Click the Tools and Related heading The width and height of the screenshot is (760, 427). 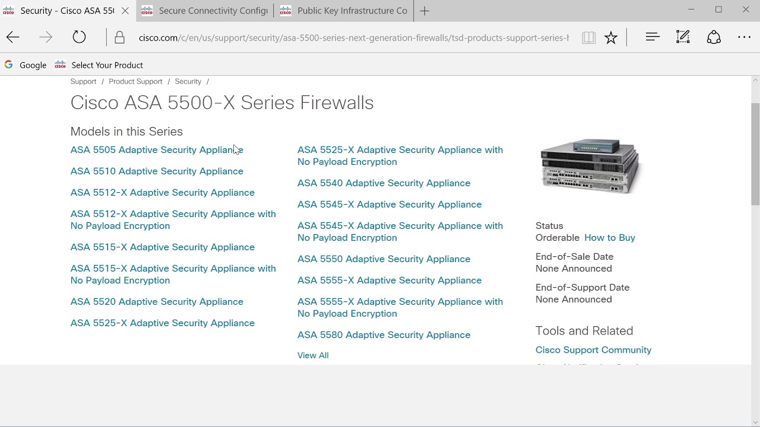[584, 330]
